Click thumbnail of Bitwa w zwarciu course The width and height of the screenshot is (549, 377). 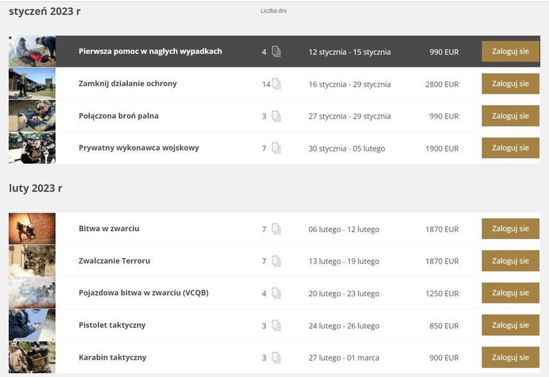click(32, 228)
